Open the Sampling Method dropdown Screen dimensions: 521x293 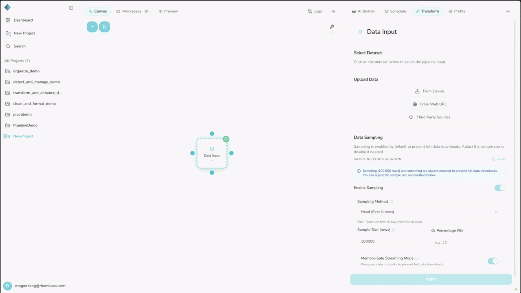(x=429, y=212)
